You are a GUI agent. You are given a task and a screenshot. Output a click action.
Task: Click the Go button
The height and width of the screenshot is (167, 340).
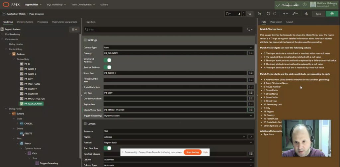pyautogui.click(x=250, y=14)
